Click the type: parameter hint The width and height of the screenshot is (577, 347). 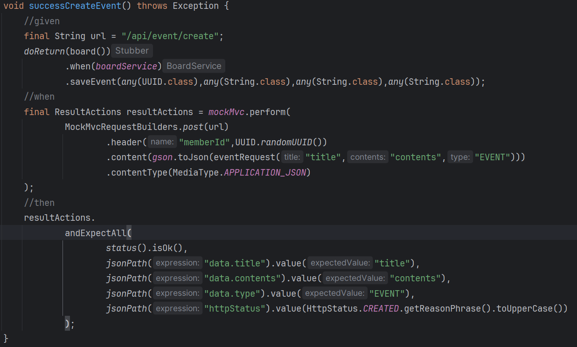[x=460, y=157]
